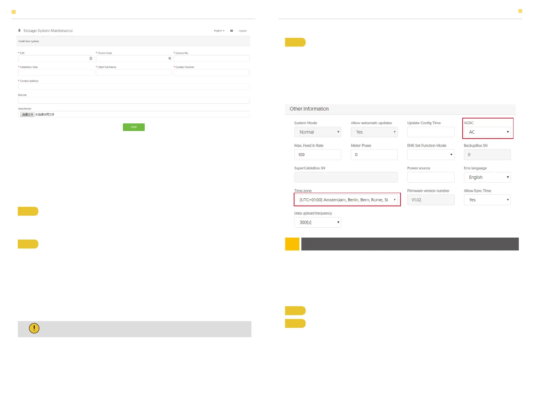
Task: Open the mail envelope icon in header
Action: pyautogui.click(x=232, y=31)
